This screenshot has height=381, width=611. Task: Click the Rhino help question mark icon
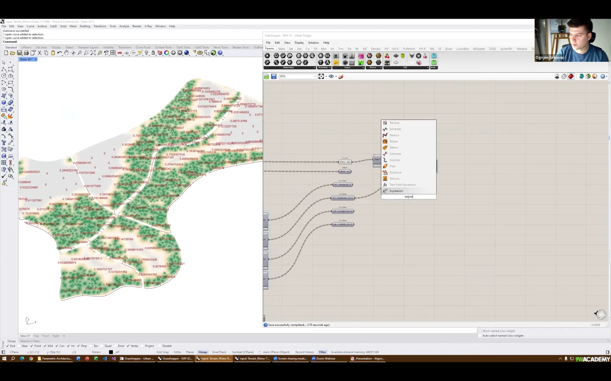220,53
